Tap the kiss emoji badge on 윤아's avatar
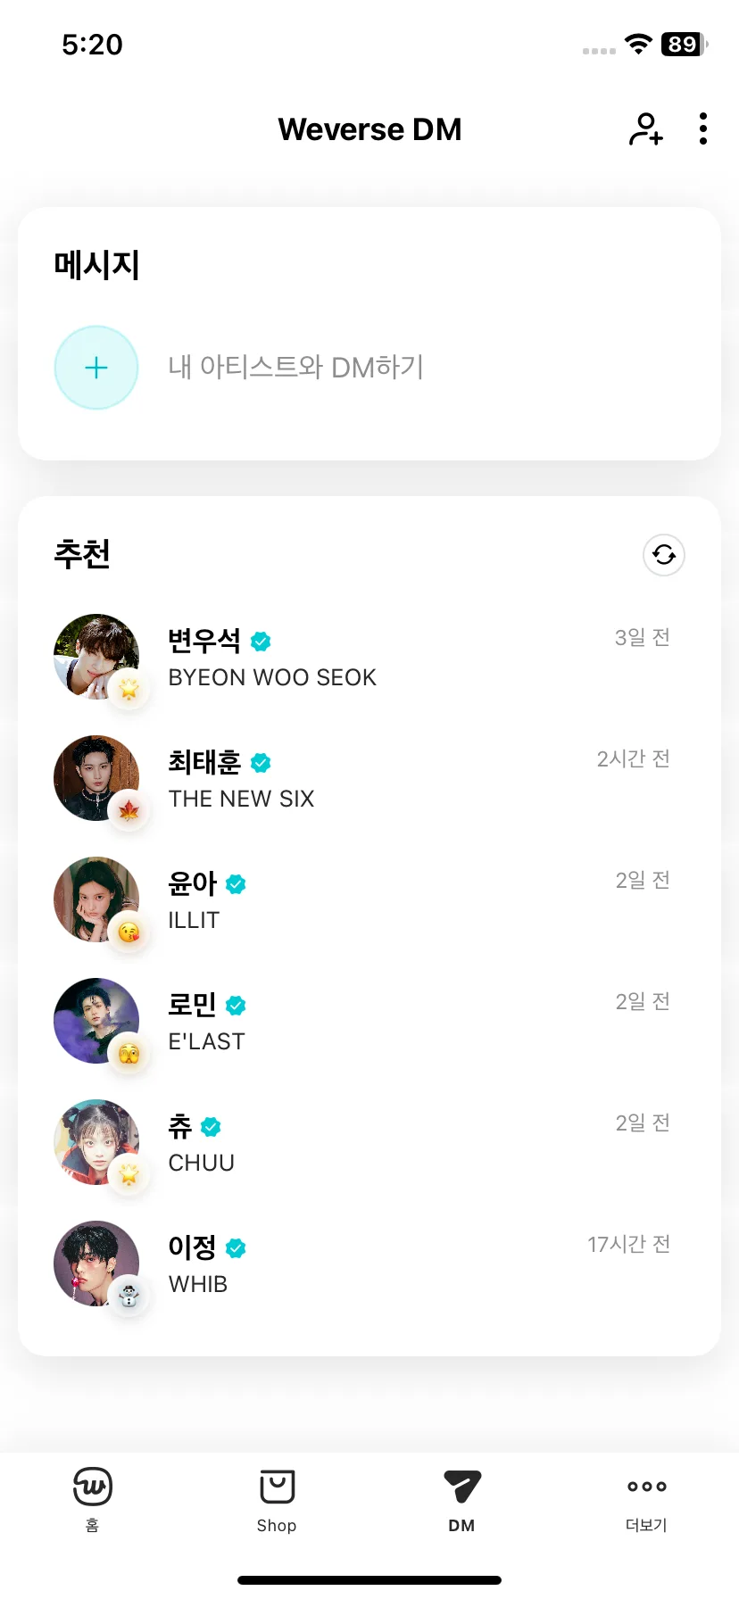 [129, 932]
